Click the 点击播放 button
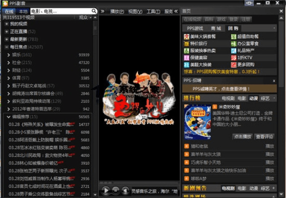286x198 pixels. click(x=242, y=137)
